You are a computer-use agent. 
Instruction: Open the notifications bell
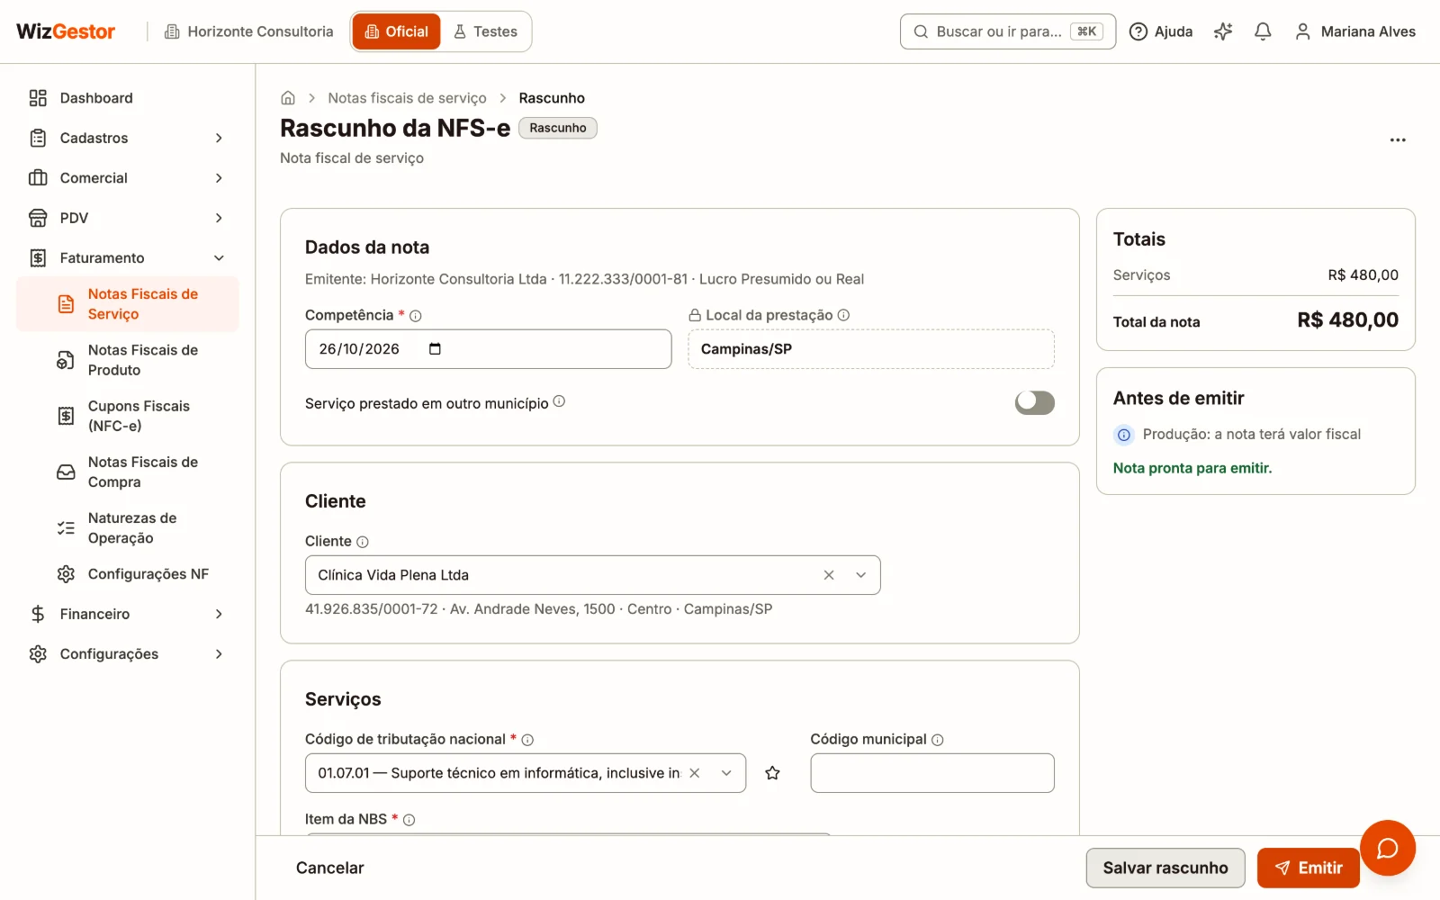pyautogui.click(x=1263, y=31)
